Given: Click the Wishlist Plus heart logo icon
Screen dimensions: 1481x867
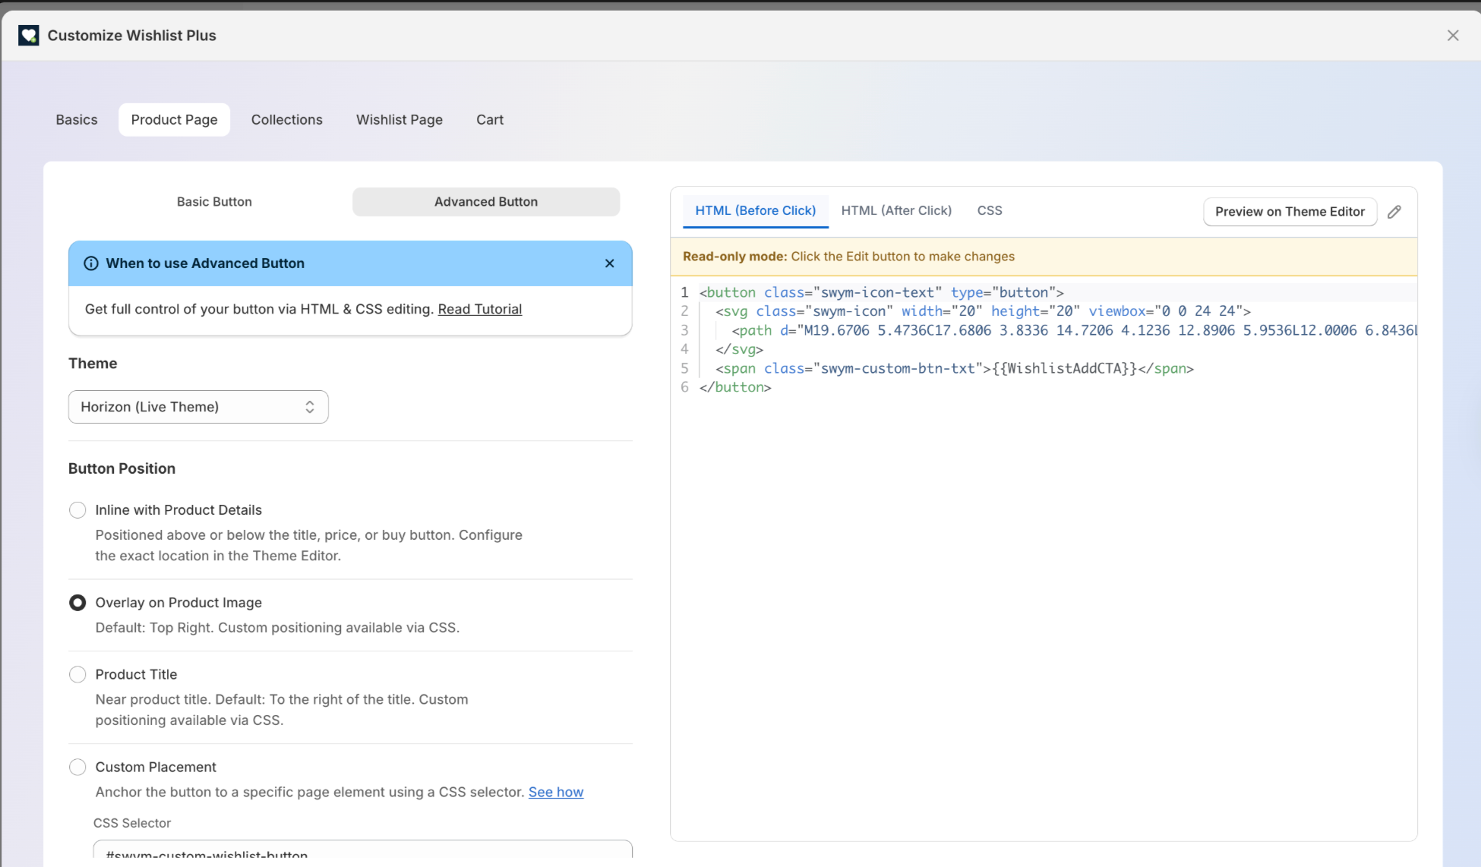Looking at the screenshot, I should 29,35.
